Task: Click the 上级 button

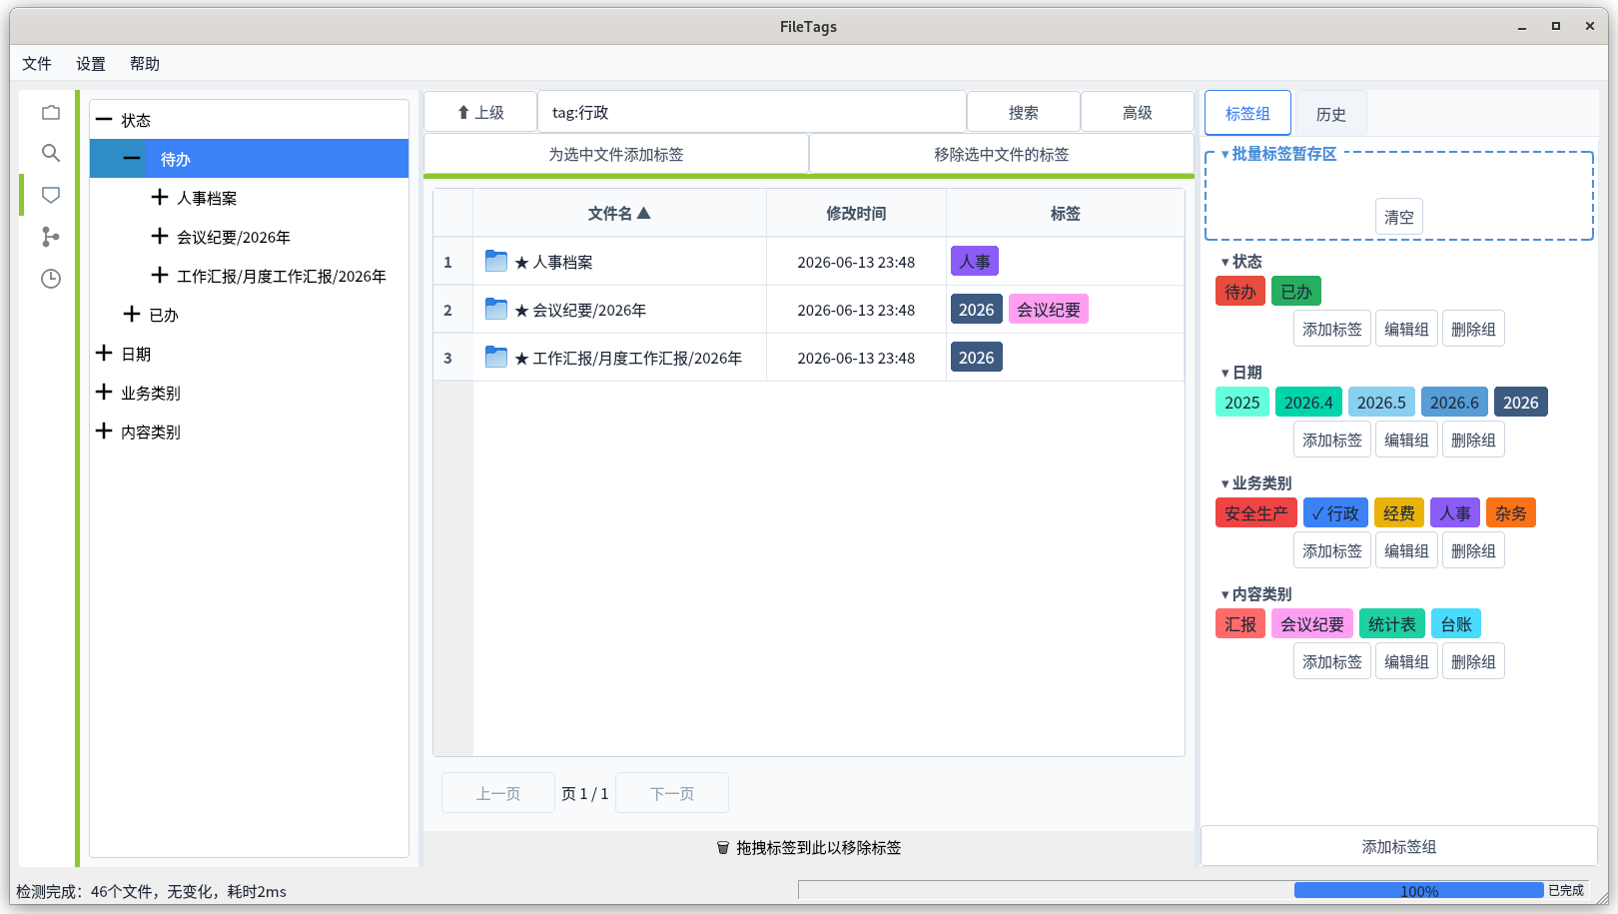Action: pyautogui.click(x=480, y=112)
